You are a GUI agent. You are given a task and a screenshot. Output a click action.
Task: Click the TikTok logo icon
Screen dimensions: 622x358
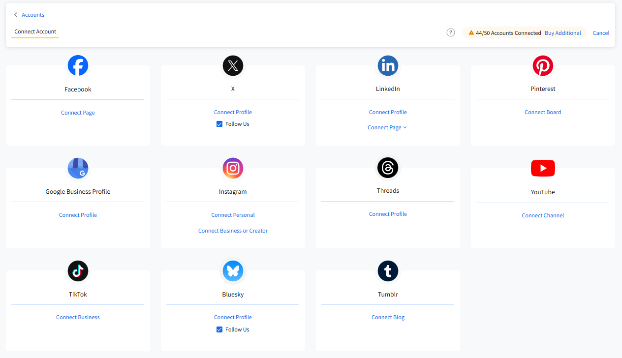tap(78, 271)
